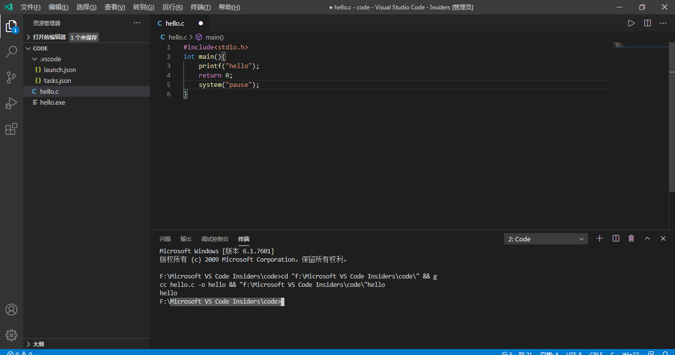
Task: Switch to the 输出 panel tab
Action: (x=186, y=239)
